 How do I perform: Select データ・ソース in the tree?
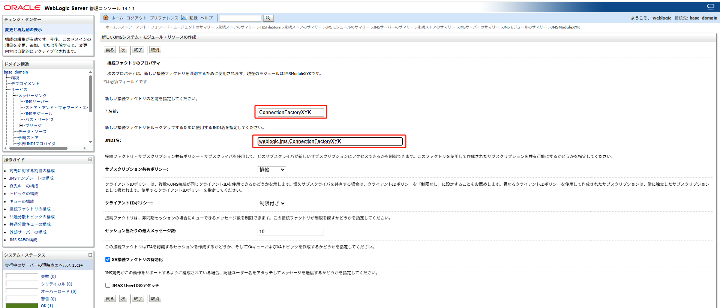[32, 132]
